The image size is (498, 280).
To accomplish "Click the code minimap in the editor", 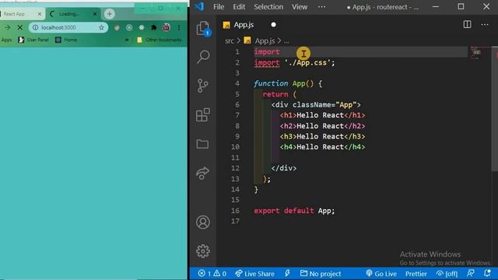I will [475, 52].
